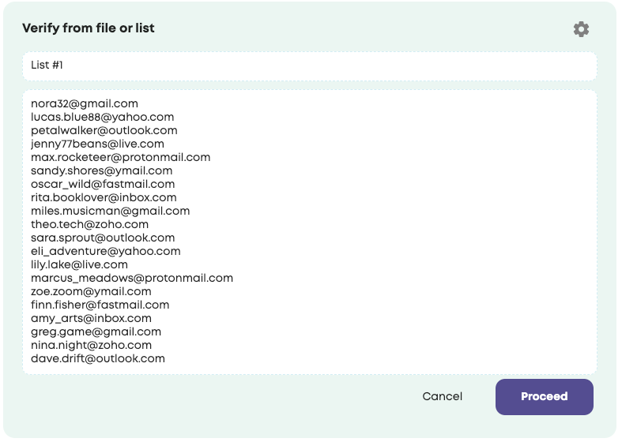Click on jenny77beans@live.com email

click(x=97, y=144)
